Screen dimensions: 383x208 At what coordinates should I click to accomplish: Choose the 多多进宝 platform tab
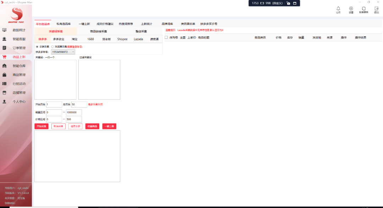tap(59, 39)
